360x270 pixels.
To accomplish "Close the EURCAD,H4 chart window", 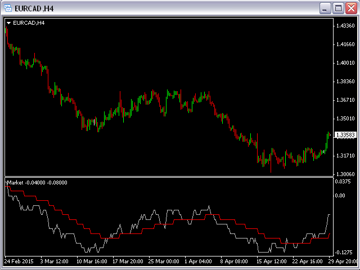I will [x=350, y=8].
